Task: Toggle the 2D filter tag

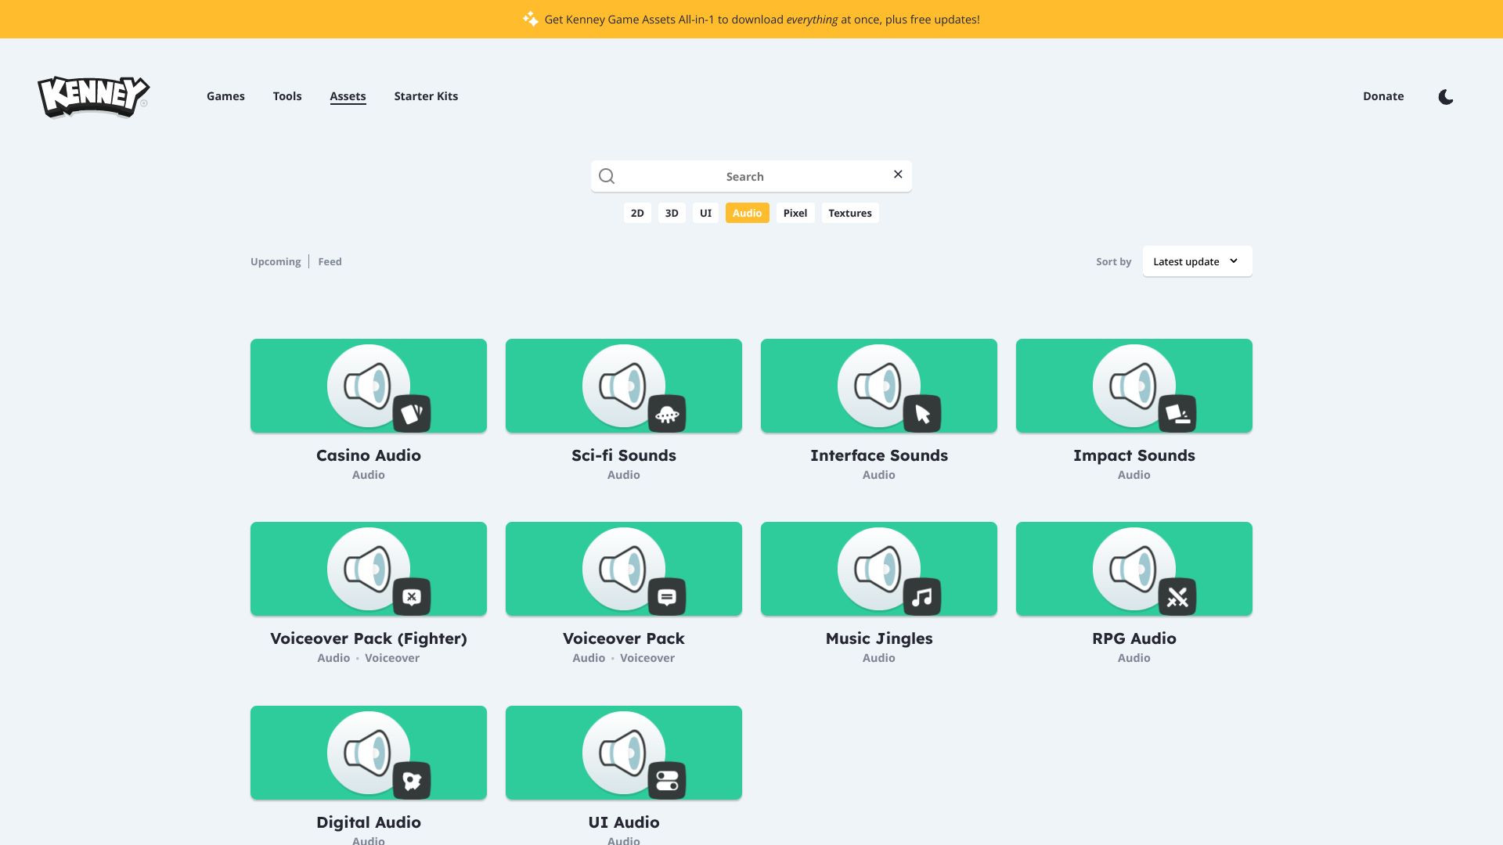Action: (637, 213)
